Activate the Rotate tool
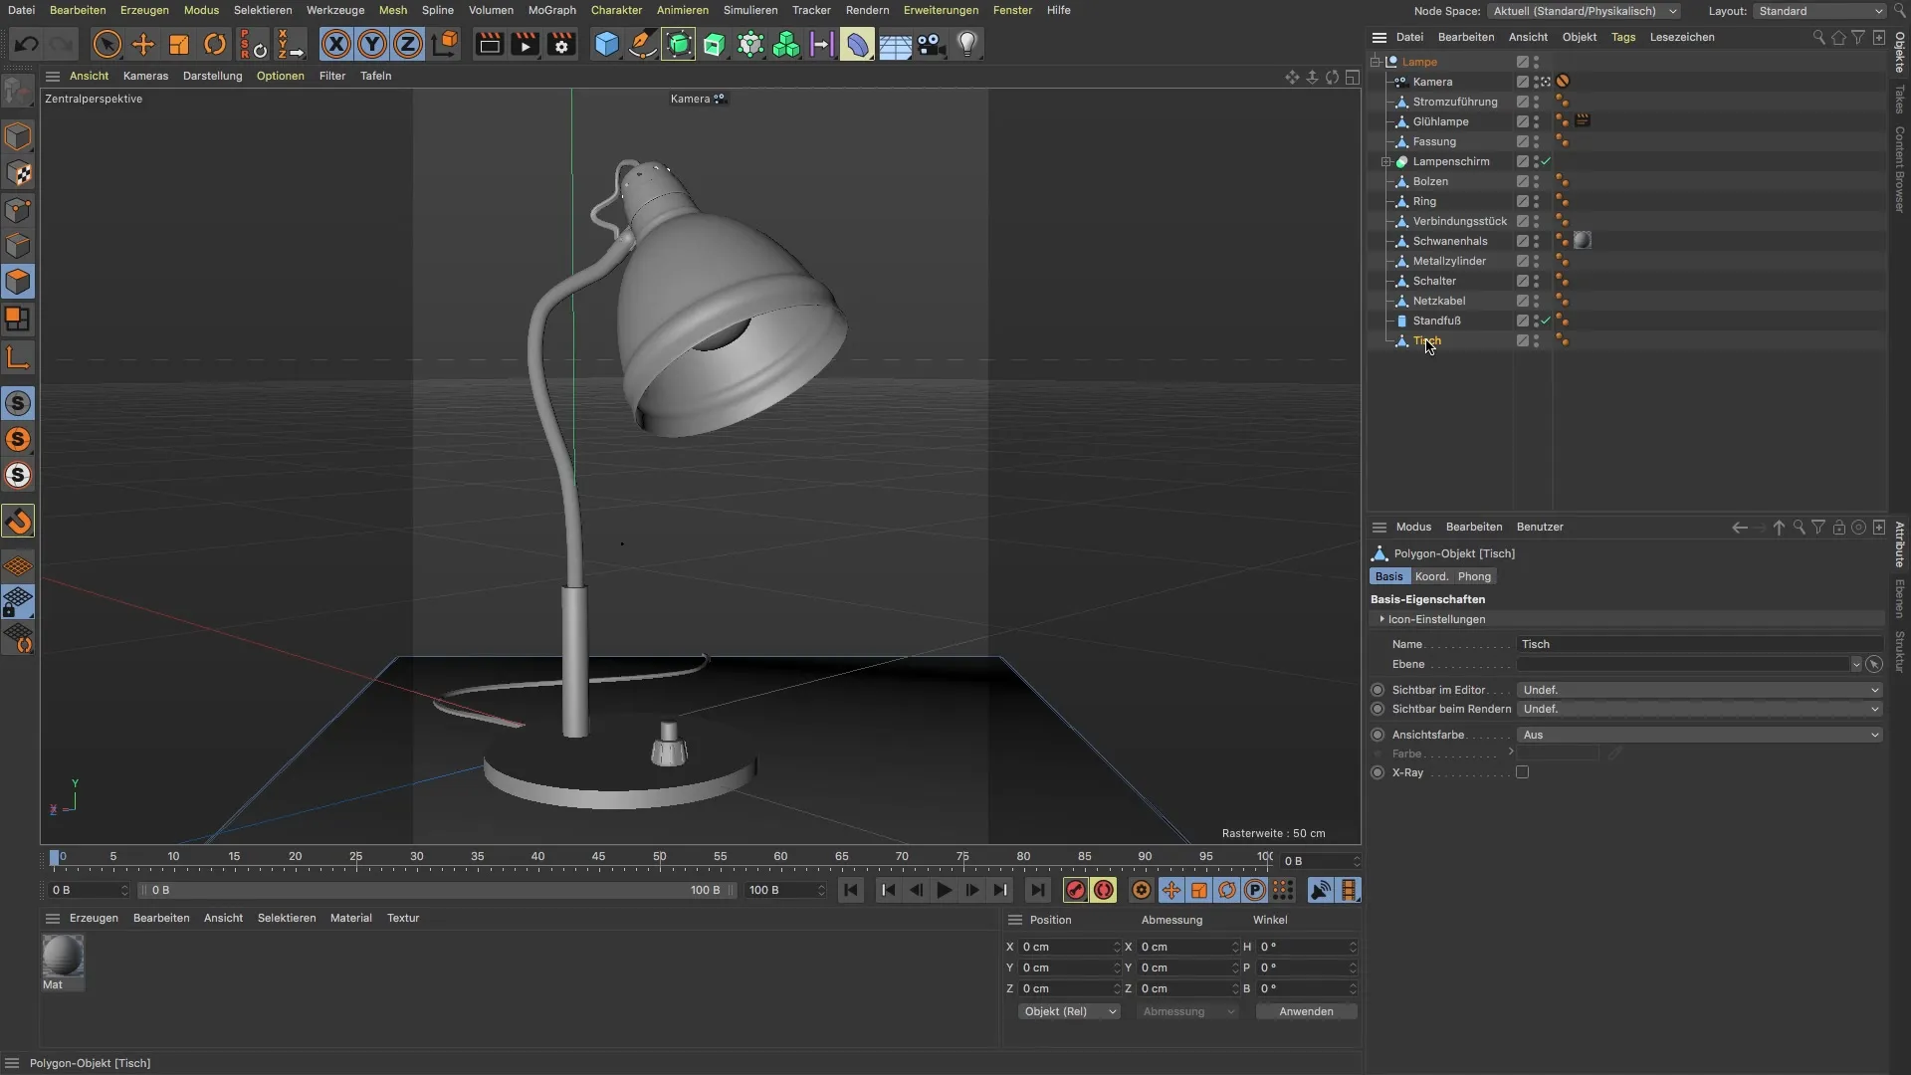The width and height of the screenshot is (1911, 1075). 215,45
